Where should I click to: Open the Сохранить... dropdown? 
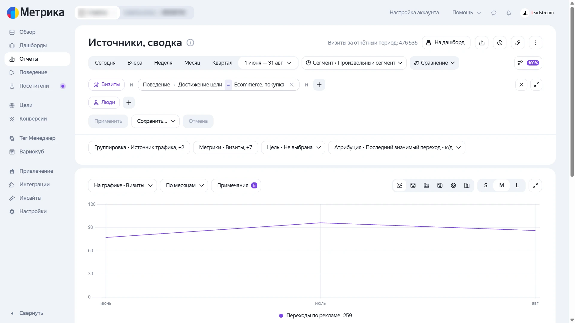tap(155, 121)
